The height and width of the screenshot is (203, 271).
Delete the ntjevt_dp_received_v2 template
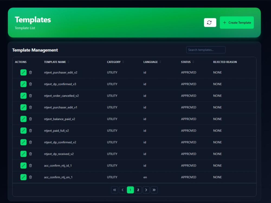tap(30, 154)
